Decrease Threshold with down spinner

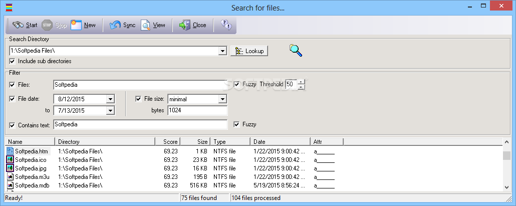(301, 87)
